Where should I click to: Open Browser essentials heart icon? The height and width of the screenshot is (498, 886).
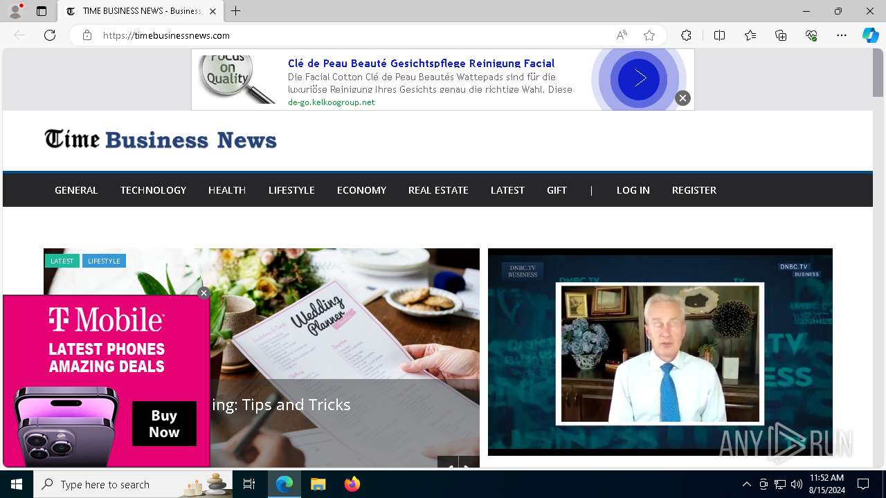811,35
